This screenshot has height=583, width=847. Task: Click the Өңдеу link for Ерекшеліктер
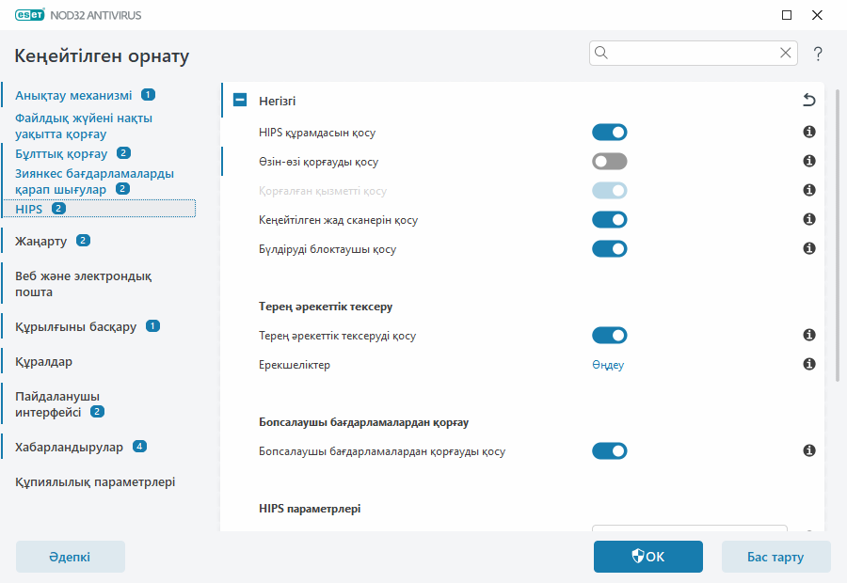pos(608,365)
